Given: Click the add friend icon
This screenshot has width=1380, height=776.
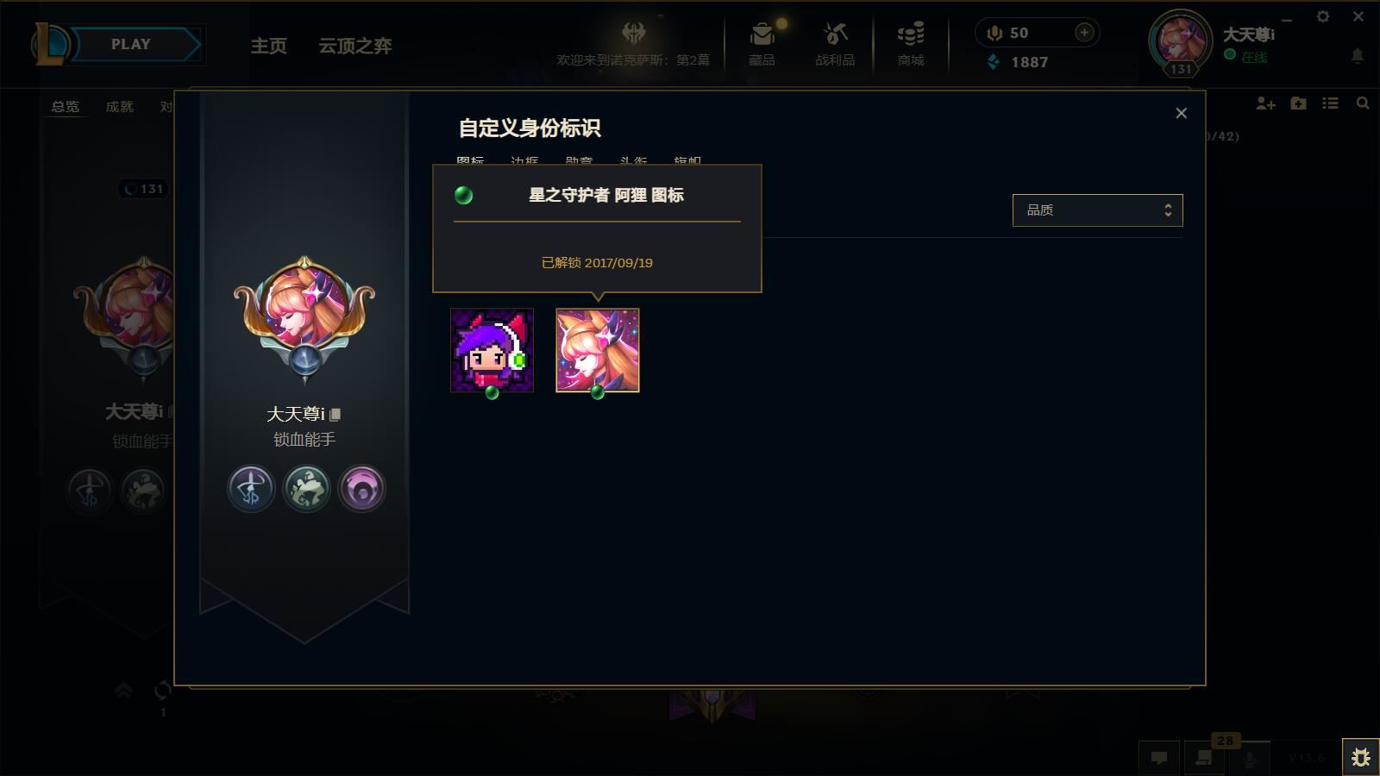Looking at the screenshot, I should (x=1265, y=103).
